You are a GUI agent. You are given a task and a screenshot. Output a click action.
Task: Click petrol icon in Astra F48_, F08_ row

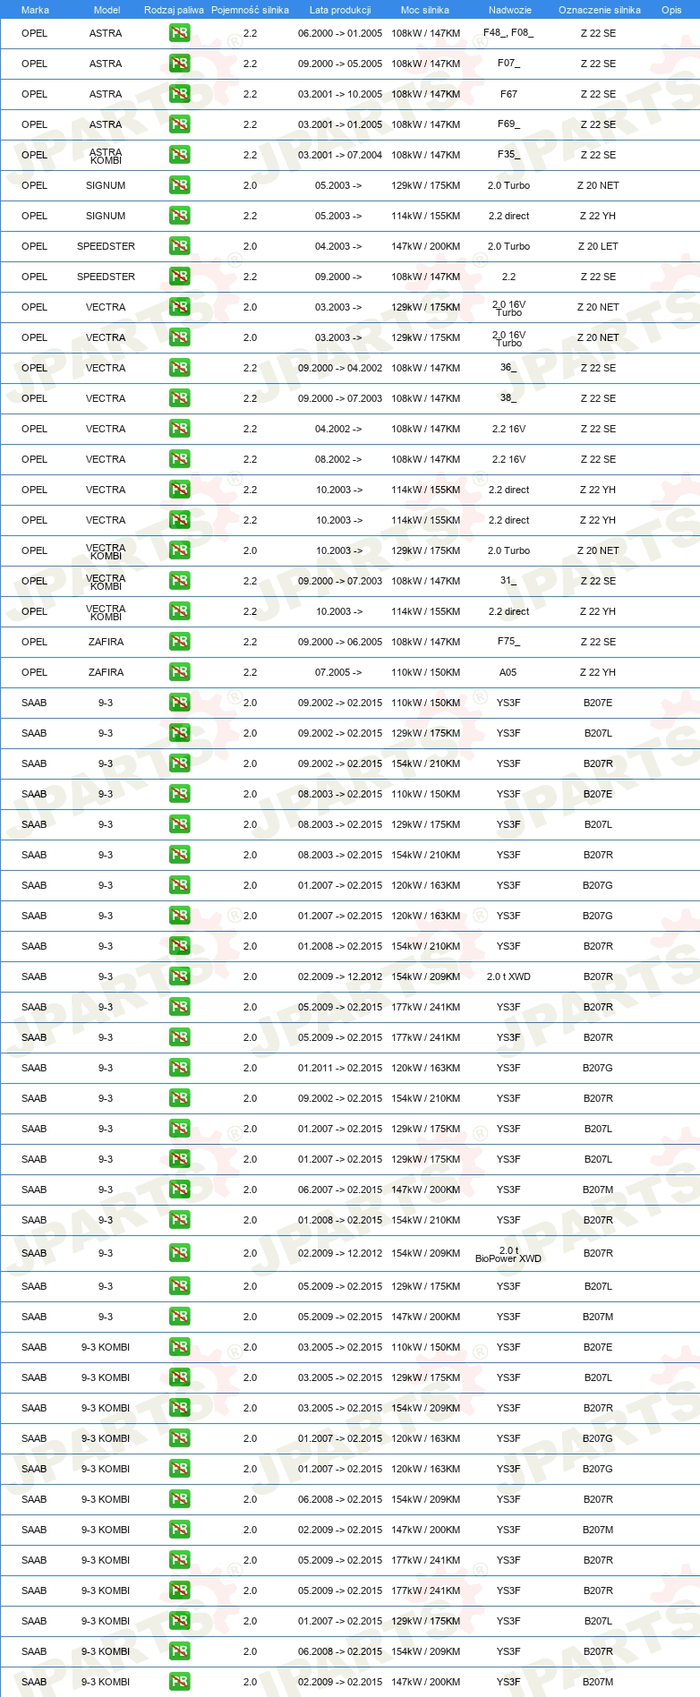coord(179,33)
